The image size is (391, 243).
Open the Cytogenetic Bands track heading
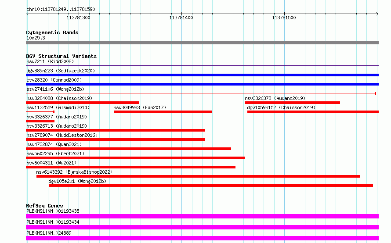52,32
